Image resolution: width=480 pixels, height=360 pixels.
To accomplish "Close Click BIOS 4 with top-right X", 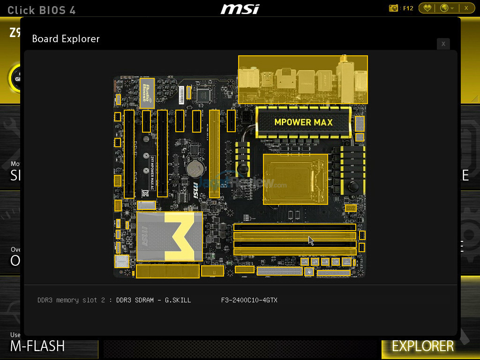I will click(x=466, y=8).
